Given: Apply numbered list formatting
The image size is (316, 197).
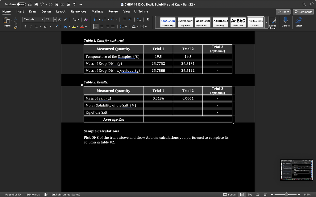Looking at the screenshot, I should 104,19.
